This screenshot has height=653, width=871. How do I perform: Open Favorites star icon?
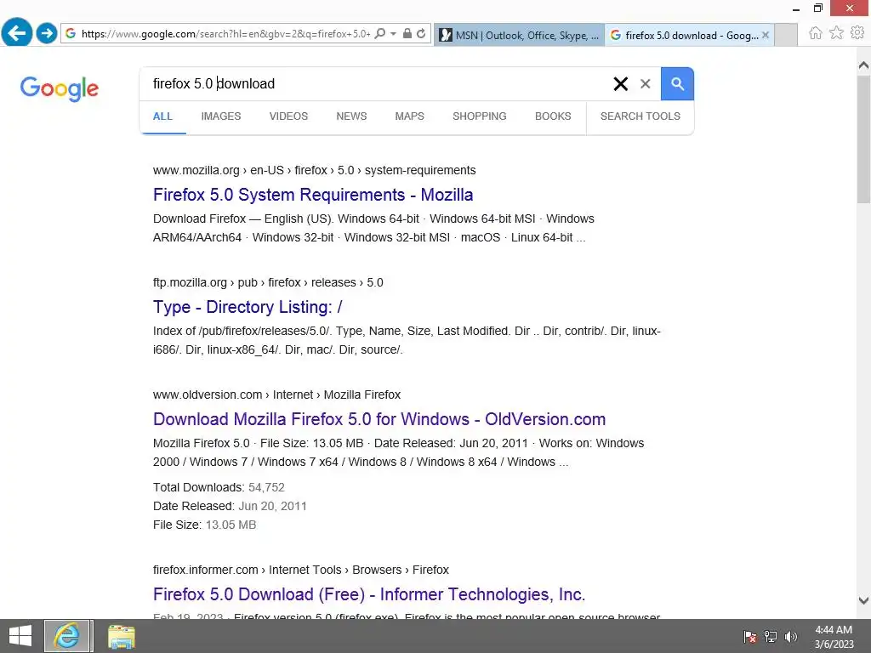837,33
